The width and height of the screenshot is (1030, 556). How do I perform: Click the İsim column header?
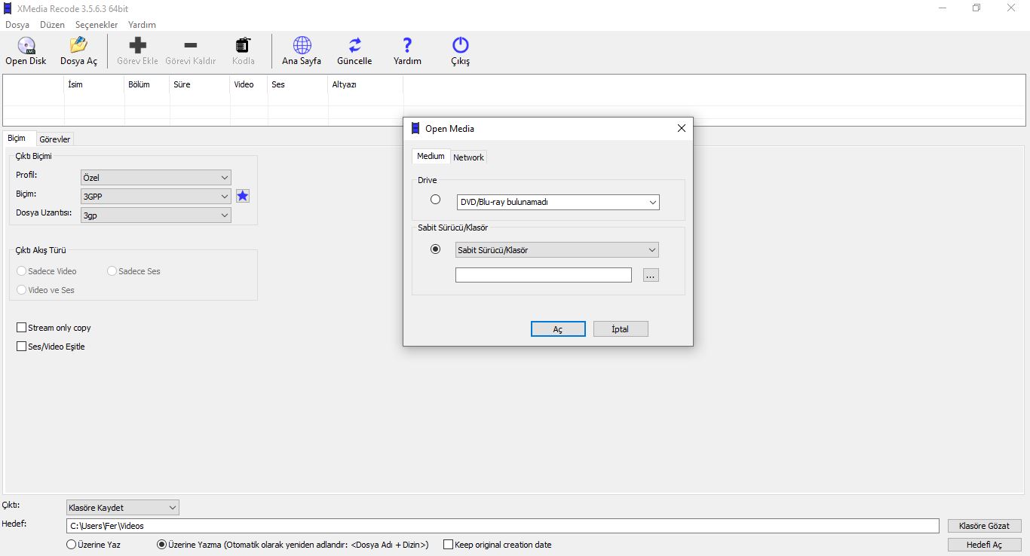click(x=94, y=84)
